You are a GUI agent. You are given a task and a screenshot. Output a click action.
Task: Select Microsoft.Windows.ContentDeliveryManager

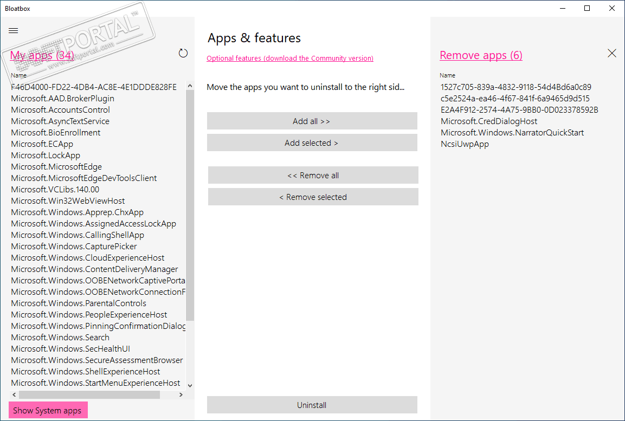point(94,269)
